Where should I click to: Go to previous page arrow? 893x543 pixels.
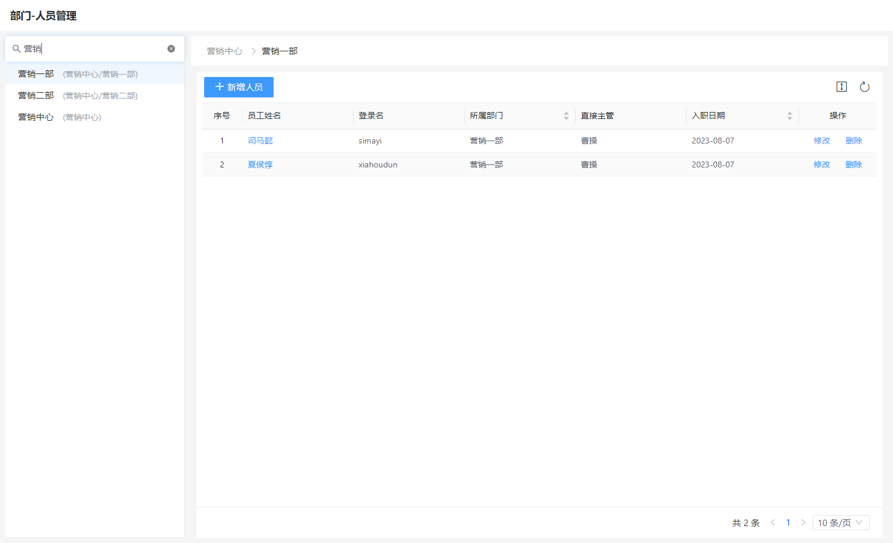click(x=772, y=523)
